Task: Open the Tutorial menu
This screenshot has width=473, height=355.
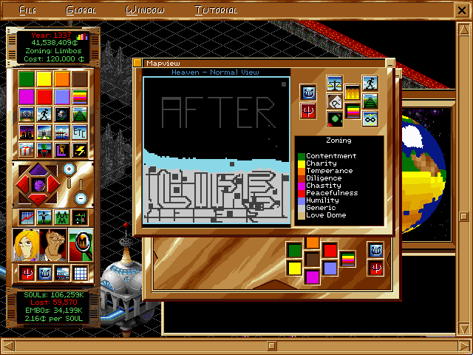Action: coord(216,10)
